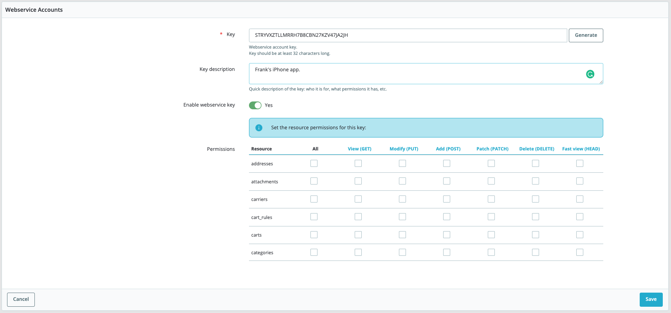Enable Patch (PATCH) for carts
The image size is (671, 313).
click(x=491, y=235)
